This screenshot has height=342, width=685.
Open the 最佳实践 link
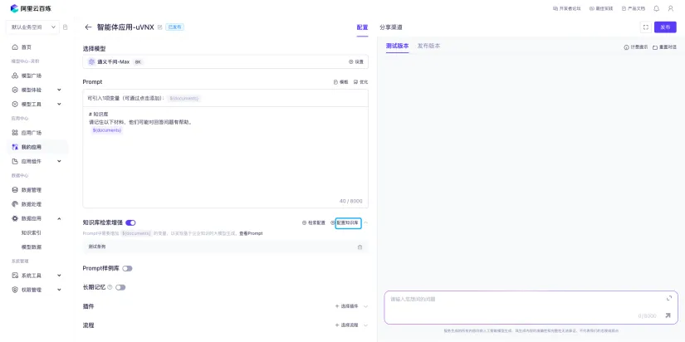coord(601,8)
